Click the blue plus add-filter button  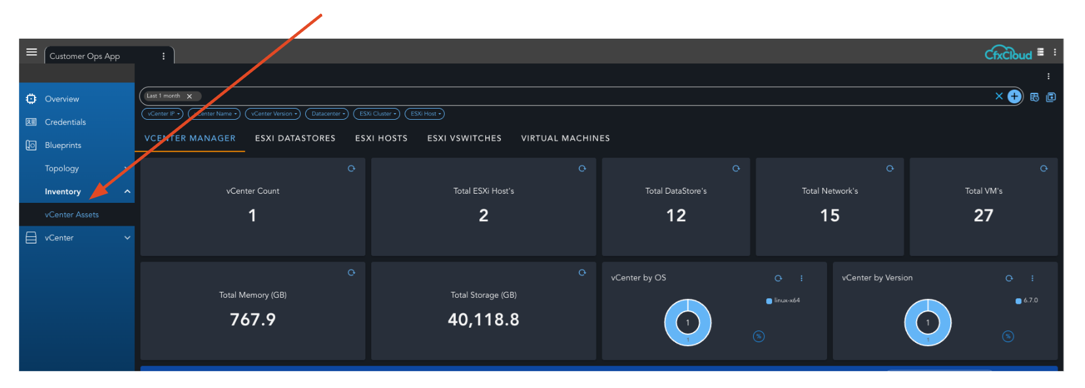tap(1014, 97)
